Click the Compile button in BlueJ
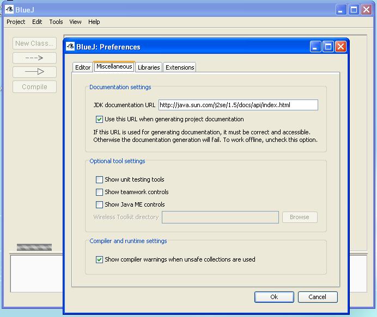The image size is (377, 317). [x=34, y=87]
